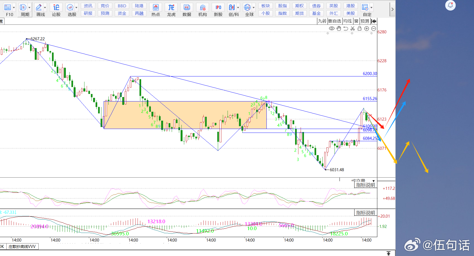The image size is (474, 256).
Task: Open the 数据 PE data icon
Action: click(x=187, y=7)
